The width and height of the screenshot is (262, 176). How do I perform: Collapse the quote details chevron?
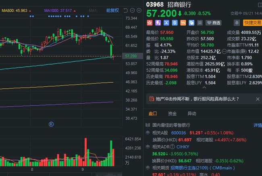[204, 88]
